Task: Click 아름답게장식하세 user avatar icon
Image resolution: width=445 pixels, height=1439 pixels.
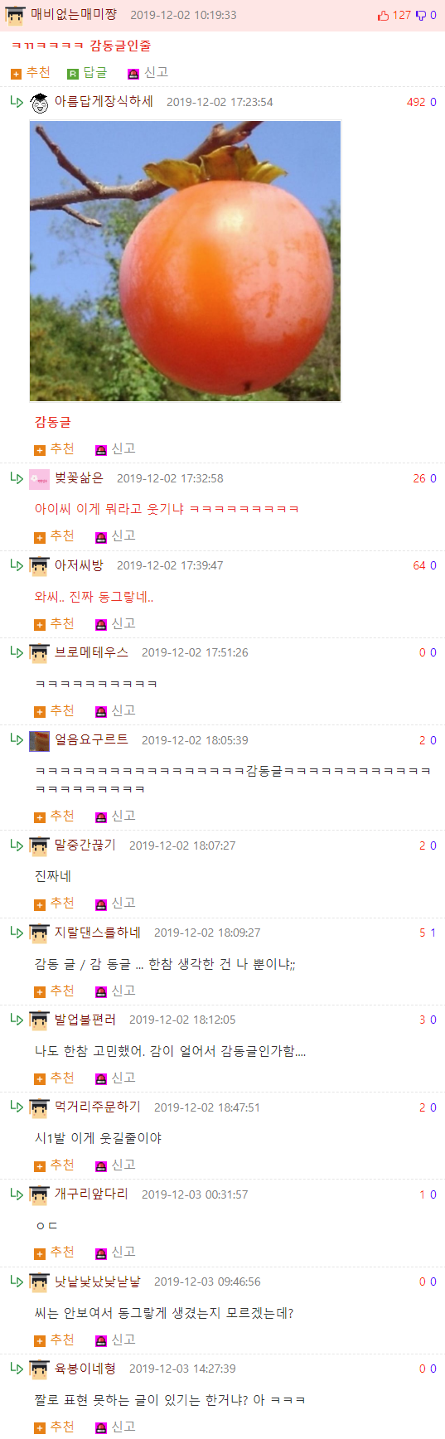Action: click(x=40, y=103)
